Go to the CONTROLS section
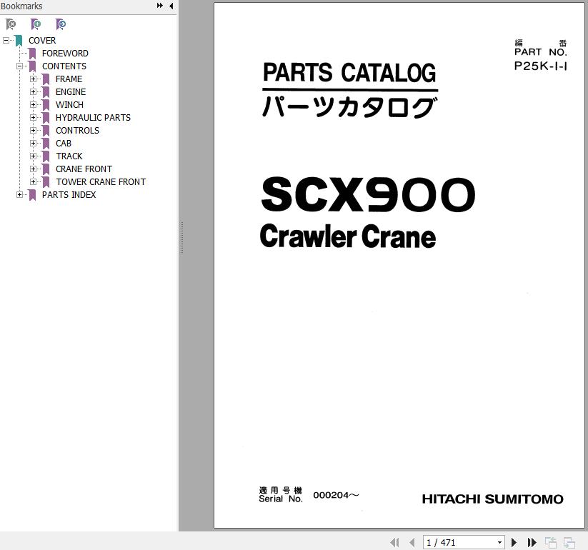The image size is (588, 550). (x=78, y=131)
